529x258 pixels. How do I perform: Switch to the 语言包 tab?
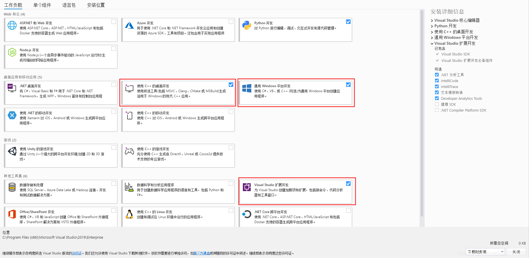pos(69,5)
